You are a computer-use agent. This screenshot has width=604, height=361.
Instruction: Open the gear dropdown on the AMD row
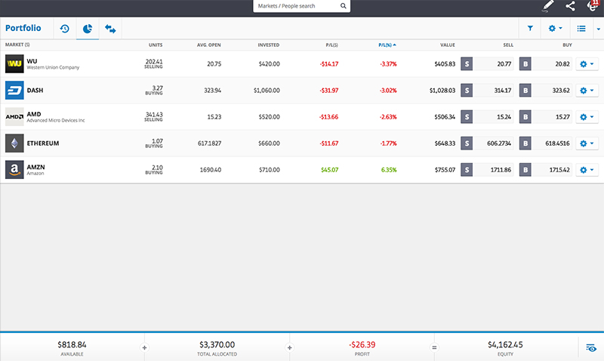tap(587, 117)
